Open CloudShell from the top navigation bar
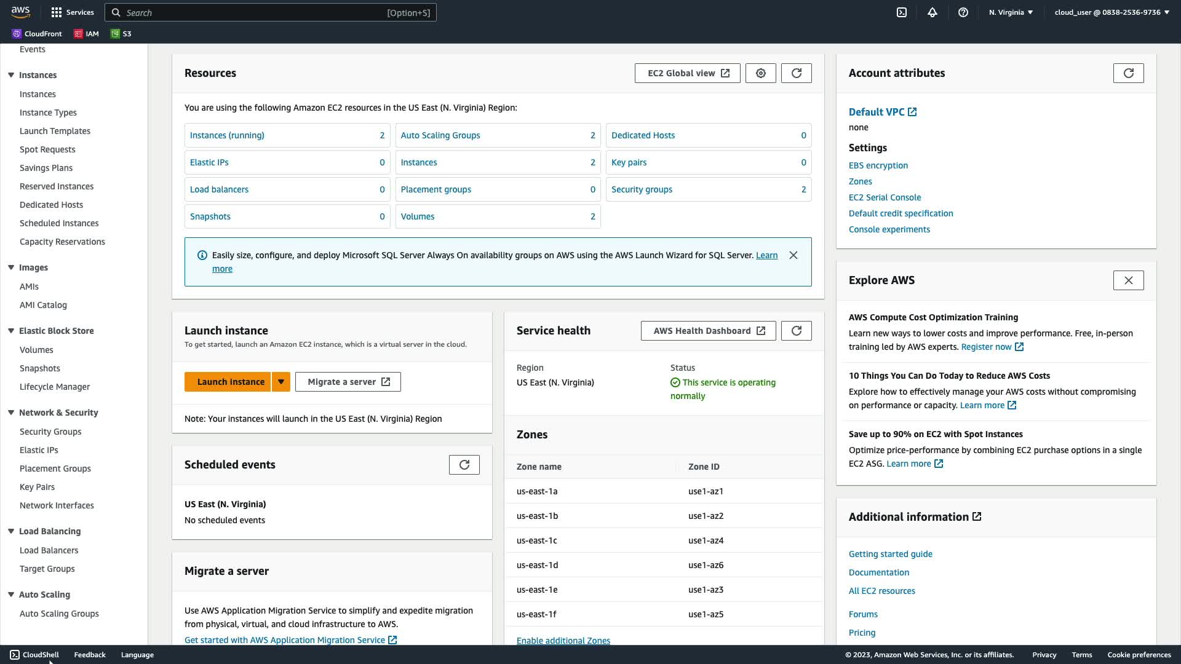Viewport: 1181px width, 664px height. pyautogui.click(x=902, y=12)
